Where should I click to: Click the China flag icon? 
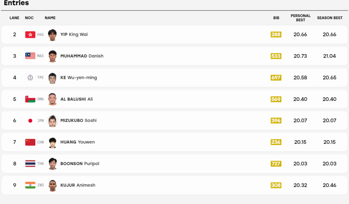[30, 142]
